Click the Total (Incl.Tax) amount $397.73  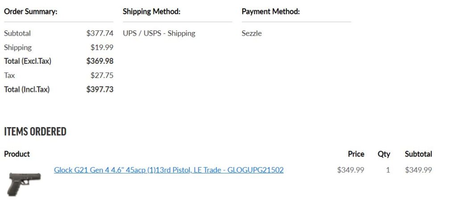coord(100,89)
